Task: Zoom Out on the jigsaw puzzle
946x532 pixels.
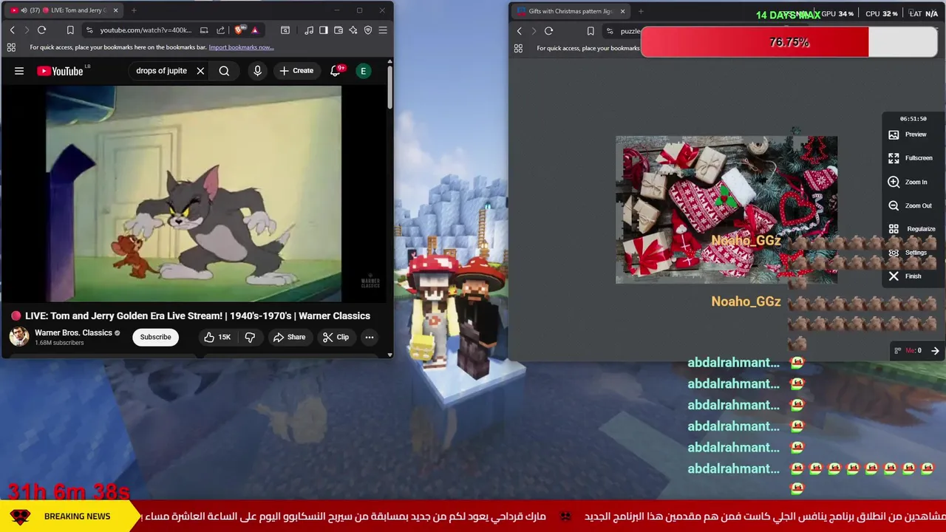Action: [910, 205]
